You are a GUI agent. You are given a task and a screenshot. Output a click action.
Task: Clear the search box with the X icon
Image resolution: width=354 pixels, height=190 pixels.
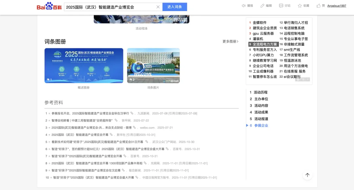(x=158, y=7)
